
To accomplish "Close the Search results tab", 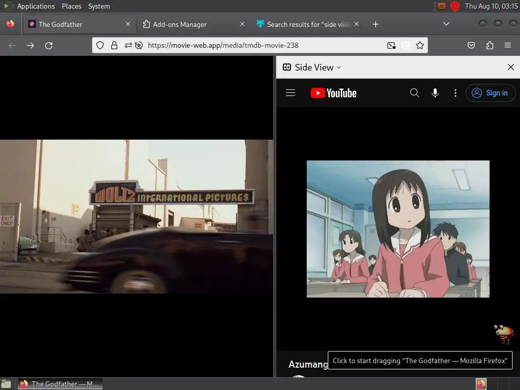I will click(356, 24).
